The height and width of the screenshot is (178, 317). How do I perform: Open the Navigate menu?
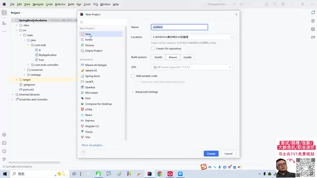(38, 4)
